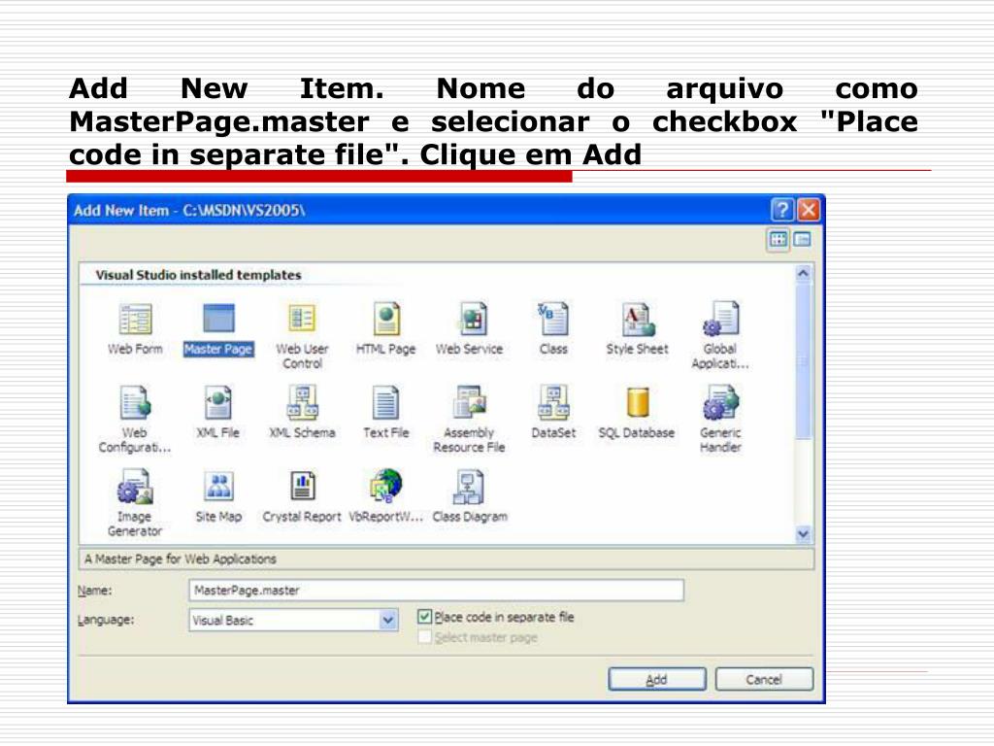Click the templates list scroll down arrow
The image size is (994, 746).
click(x=803, y=533)
